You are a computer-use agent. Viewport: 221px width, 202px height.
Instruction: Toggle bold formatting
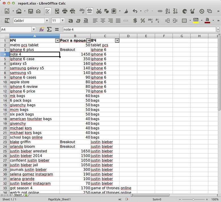coord(71,21)
